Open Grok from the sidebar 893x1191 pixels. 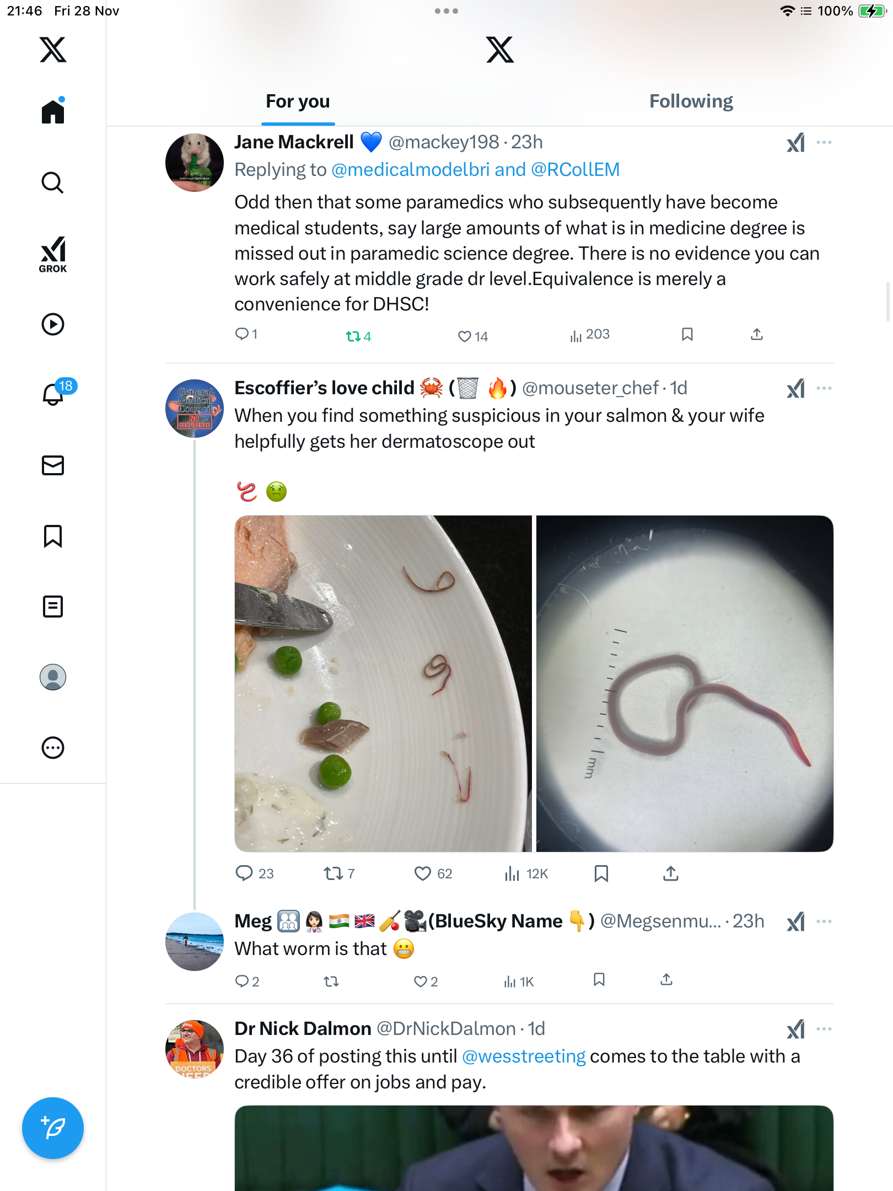coord(53,254)
